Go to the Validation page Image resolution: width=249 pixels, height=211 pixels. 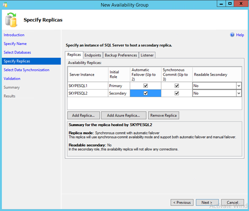[12, 79]
